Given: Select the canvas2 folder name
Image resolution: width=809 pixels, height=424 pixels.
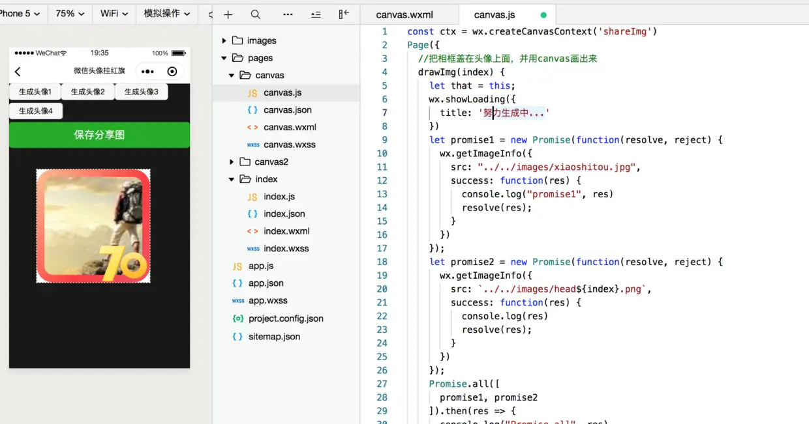Looking at the screenshot, I should [271, 162].
